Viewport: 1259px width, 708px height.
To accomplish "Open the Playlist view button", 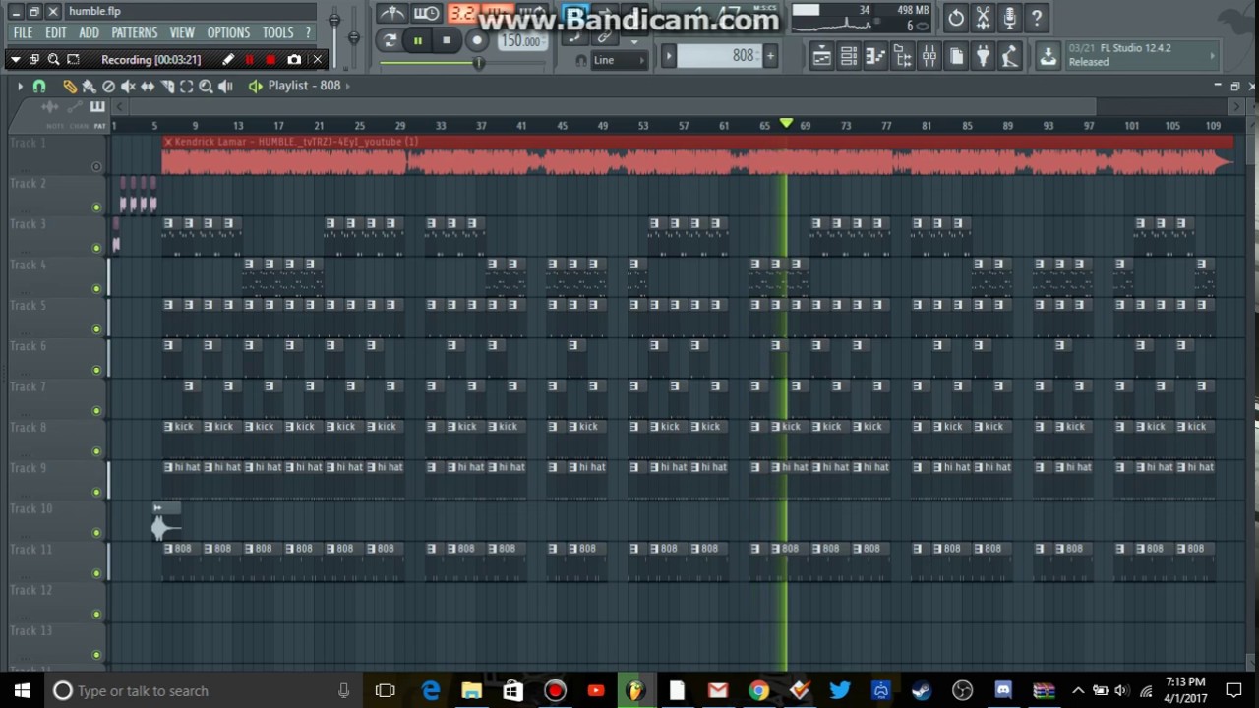I will 821,57.
